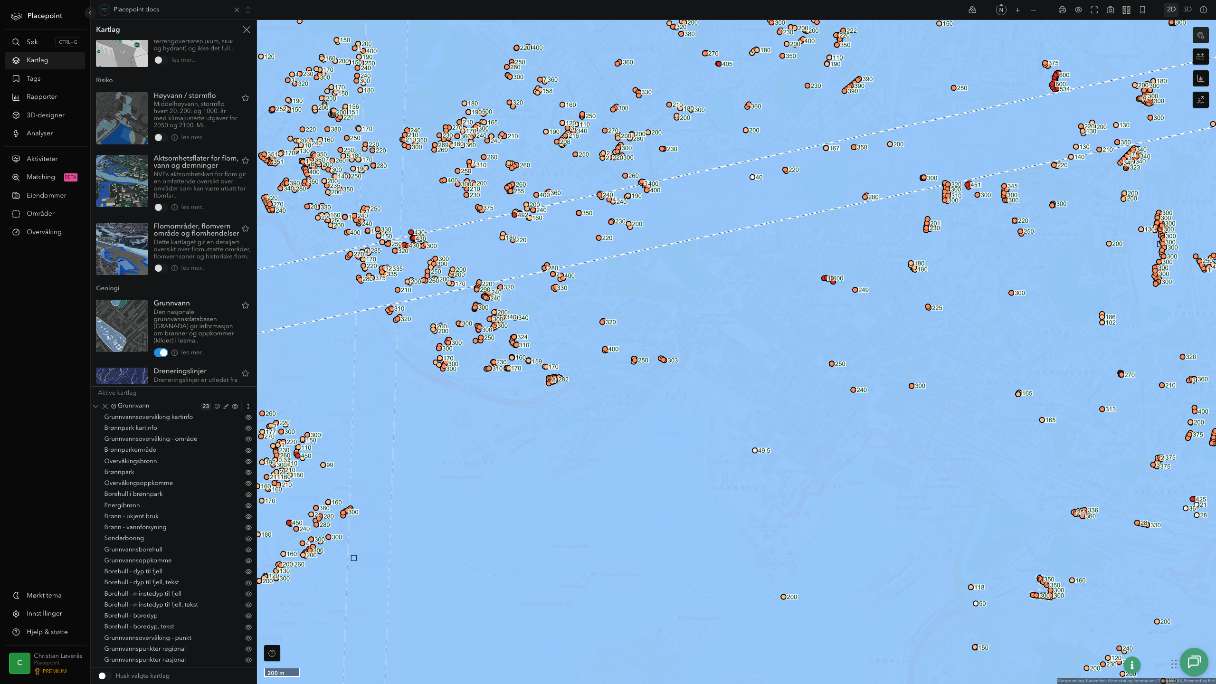Click the help question-mark button on map
The image size is (1216, 684).
pos(272,653)
